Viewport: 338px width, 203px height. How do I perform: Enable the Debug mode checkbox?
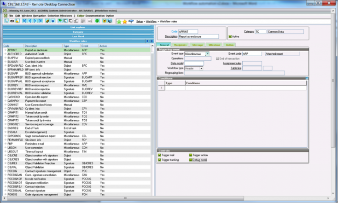(x=191, y=160)
